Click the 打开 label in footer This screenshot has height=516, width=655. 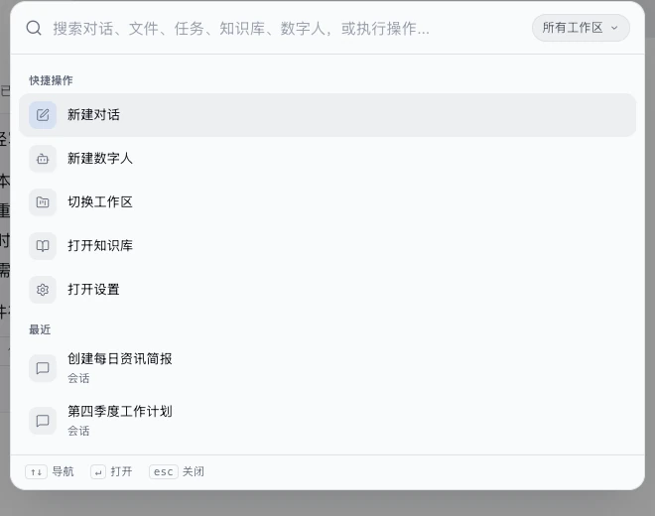click(x=121, y=471)
